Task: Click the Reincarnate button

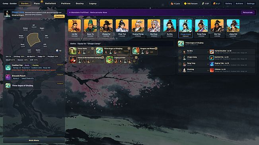Action: tap(247, 13)
